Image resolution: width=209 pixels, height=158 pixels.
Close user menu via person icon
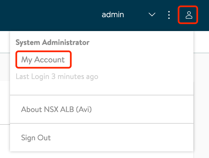[x=189, y=15]
